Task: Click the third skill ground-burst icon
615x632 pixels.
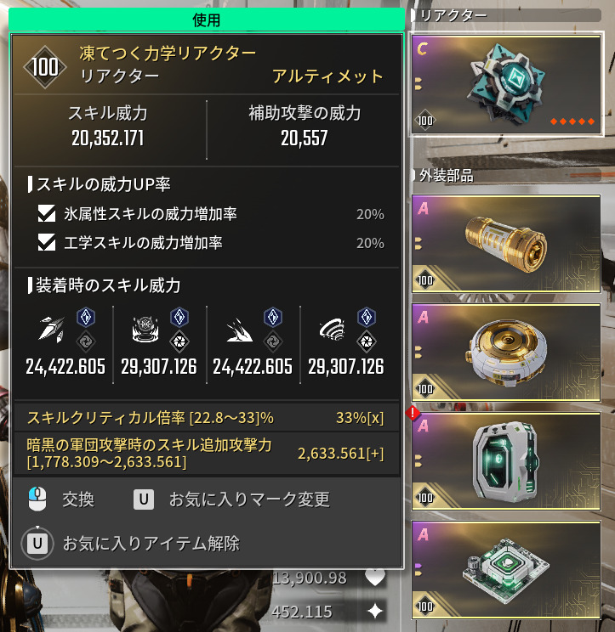Action: point(239,330)
